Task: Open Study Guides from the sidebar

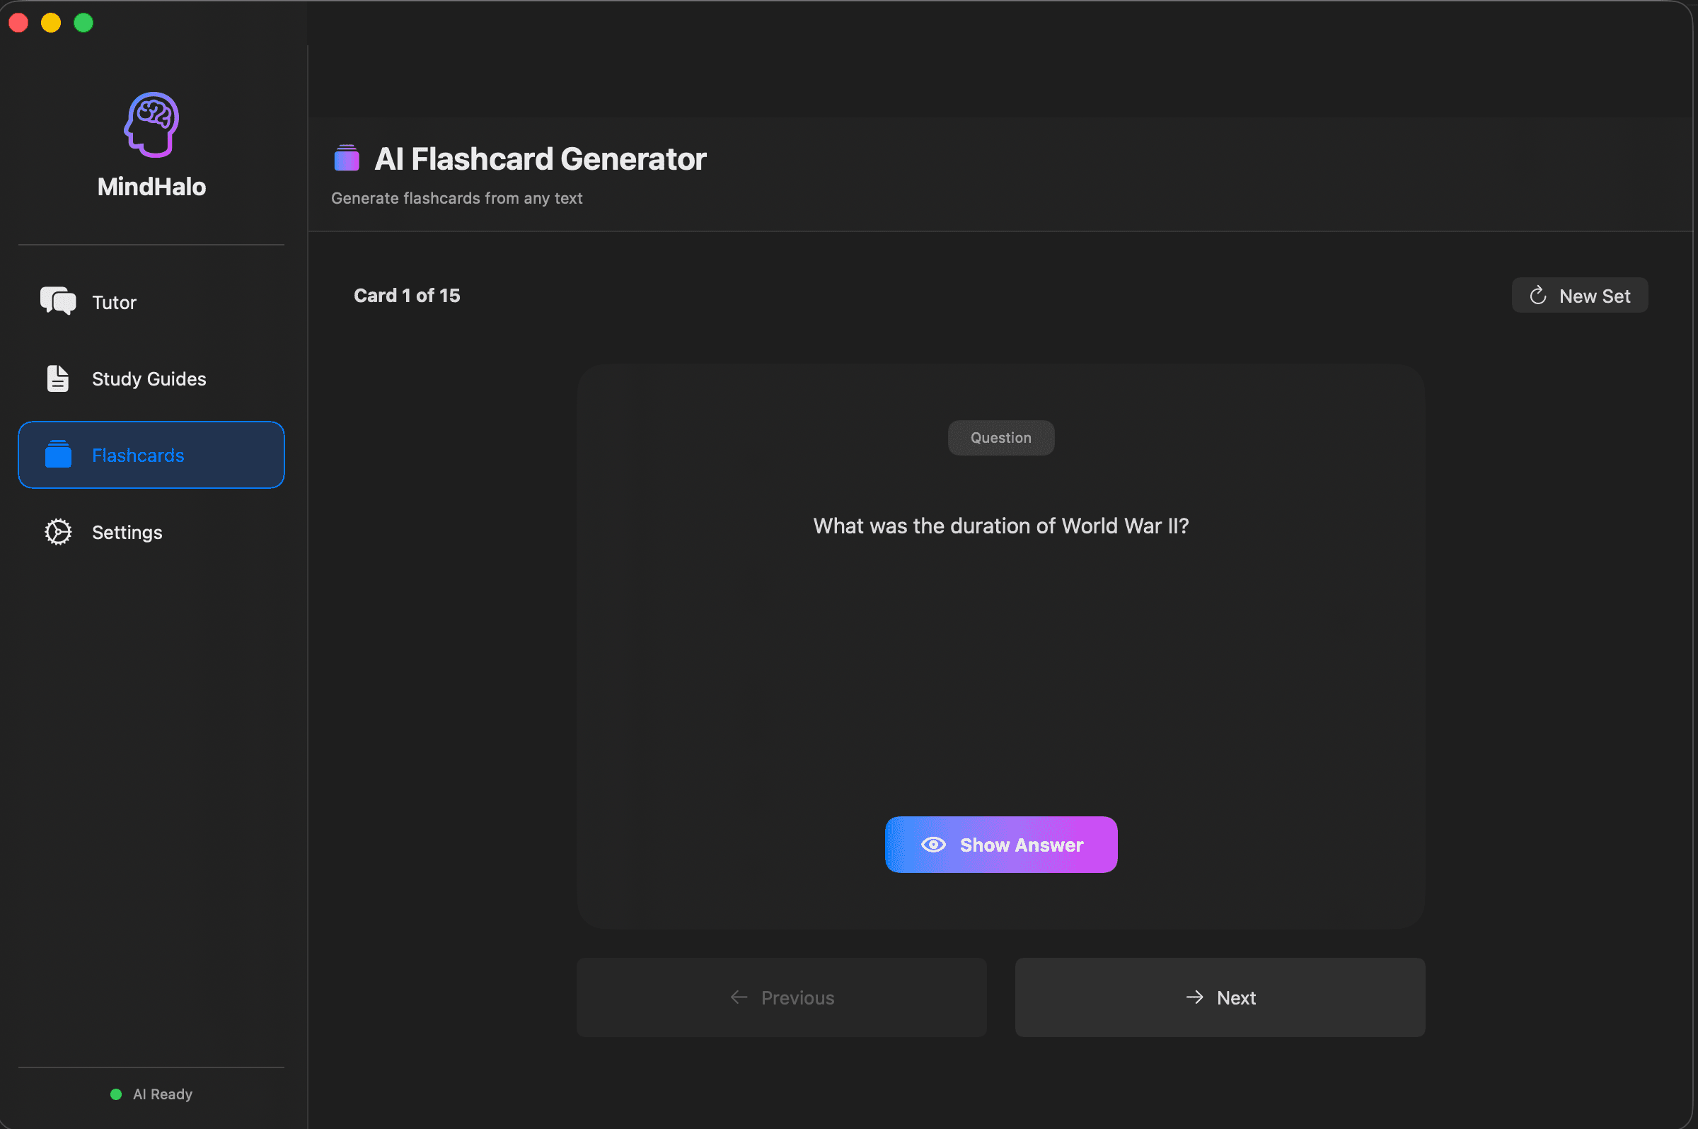Action: (x=149, y=378)
